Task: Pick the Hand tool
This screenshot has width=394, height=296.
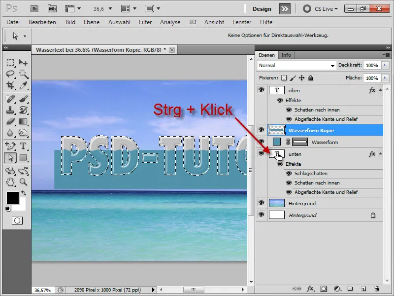Action: (10, 182)
